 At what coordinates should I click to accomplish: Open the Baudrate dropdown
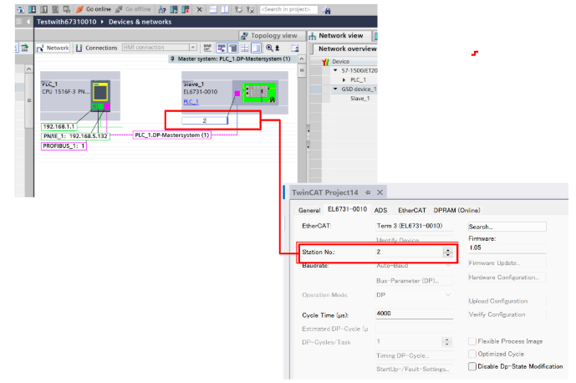(448, 265)
